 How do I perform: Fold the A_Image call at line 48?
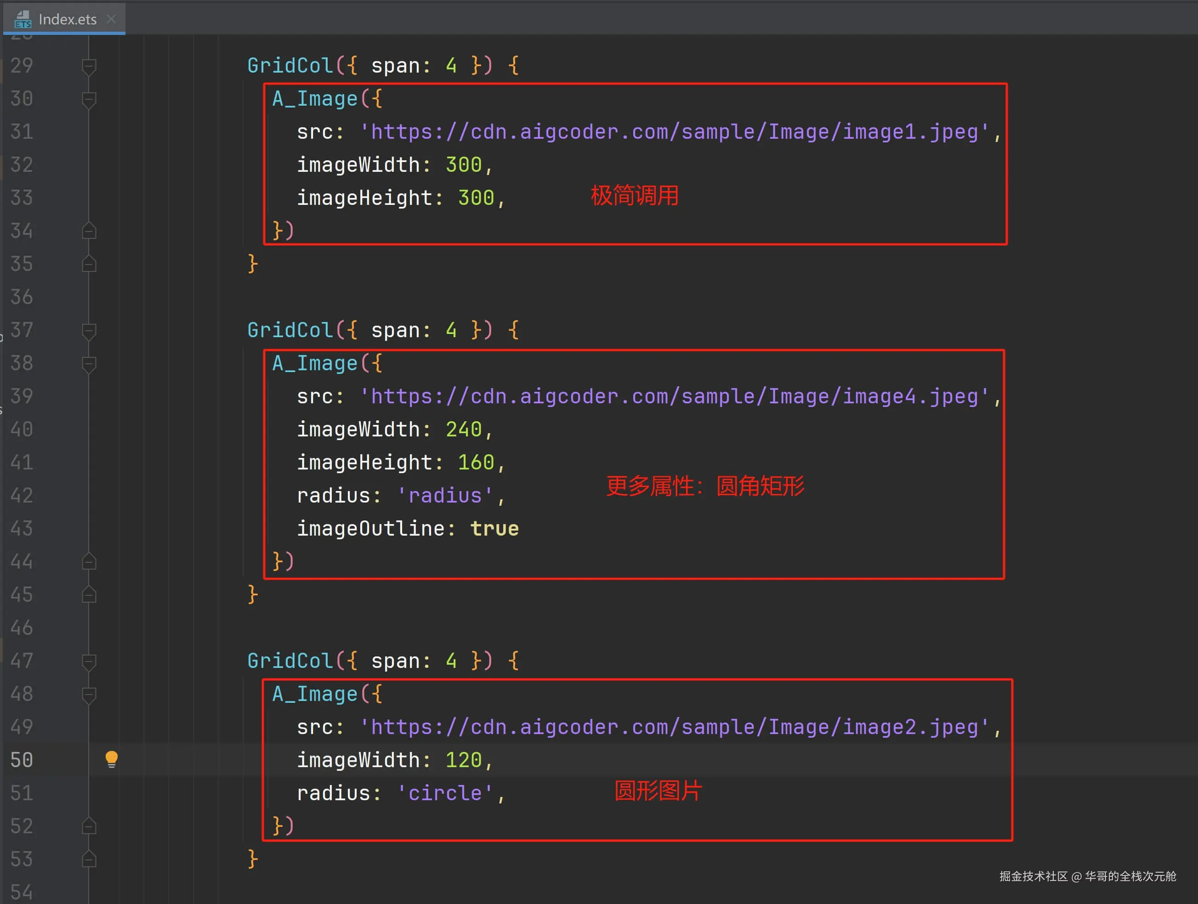[89, 695]
